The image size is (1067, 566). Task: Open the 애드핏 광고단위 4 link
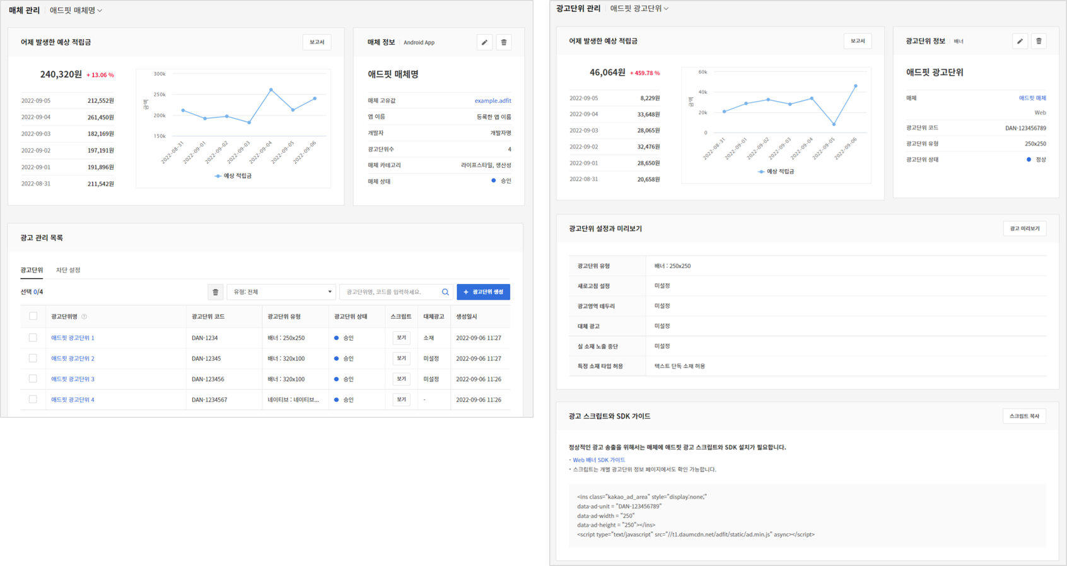[73, 399]
